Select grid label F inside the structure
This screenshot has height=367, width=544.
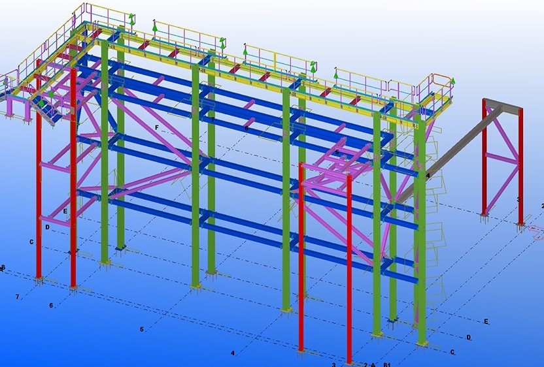pyautogui.click(x=156, y=126)
